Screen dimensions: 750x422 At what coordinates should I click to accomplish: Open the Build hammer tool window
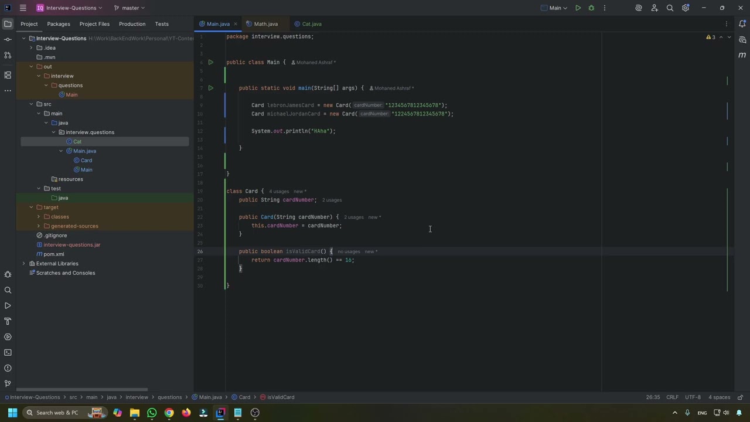8,321
